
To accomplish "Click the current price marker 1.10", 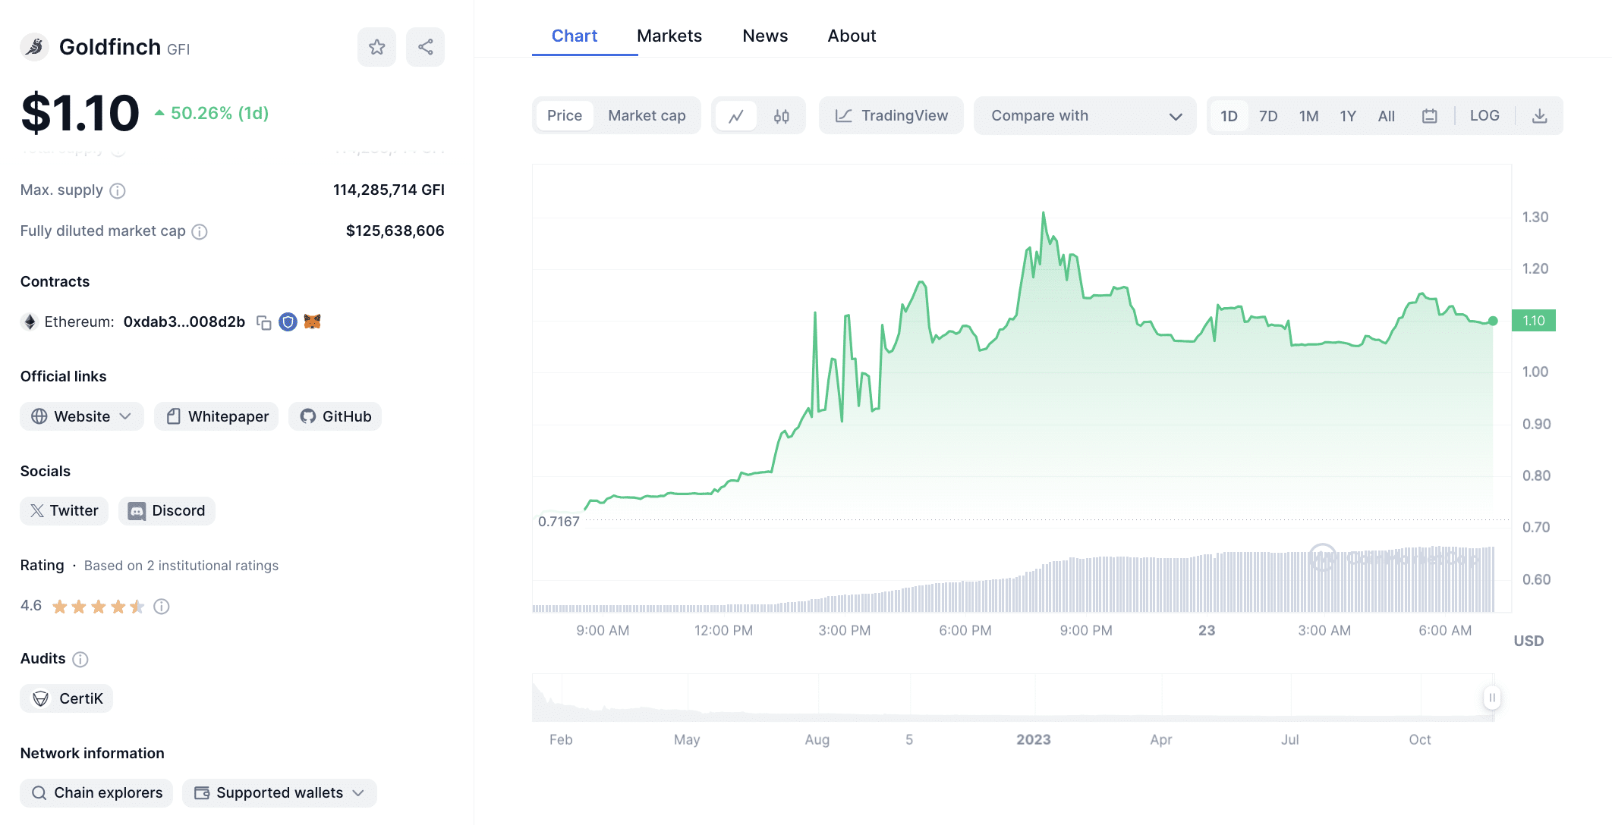I will tap(1533, 321).
